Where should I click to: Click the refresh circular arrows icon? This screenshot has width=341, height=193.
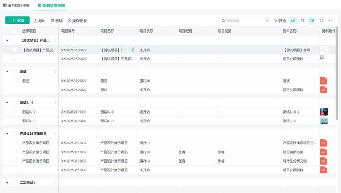321,21
